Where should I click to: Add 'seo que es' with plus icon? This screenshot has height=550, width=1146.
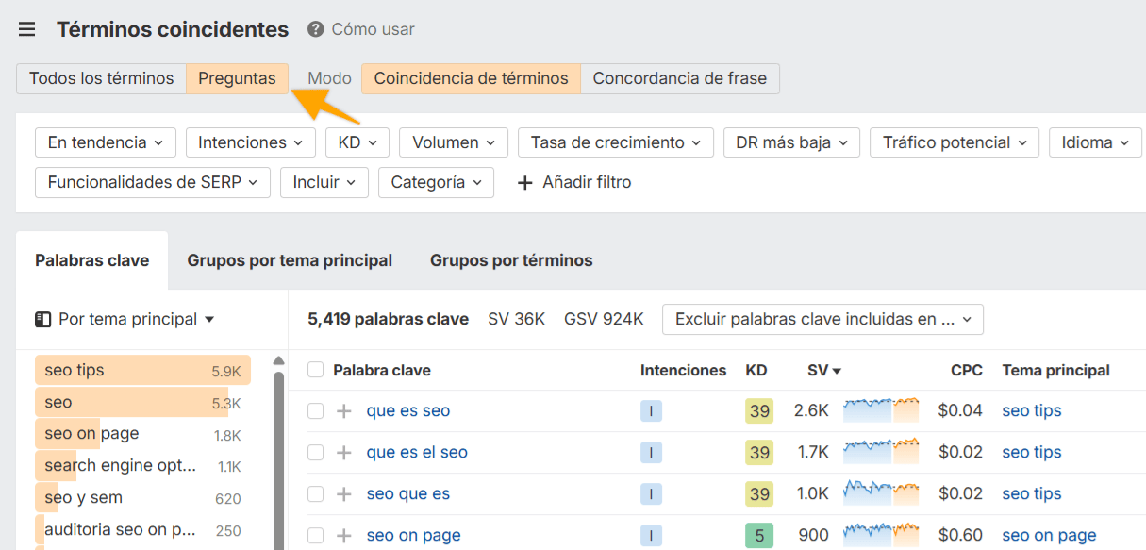(x=344, y=494)
